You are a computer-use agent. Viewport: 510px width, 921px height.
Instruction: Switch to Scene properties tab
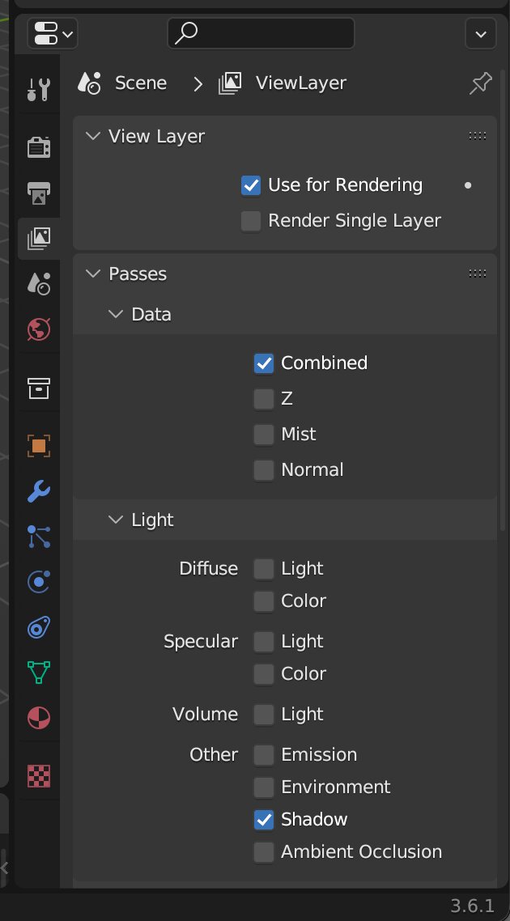point(39,283)
